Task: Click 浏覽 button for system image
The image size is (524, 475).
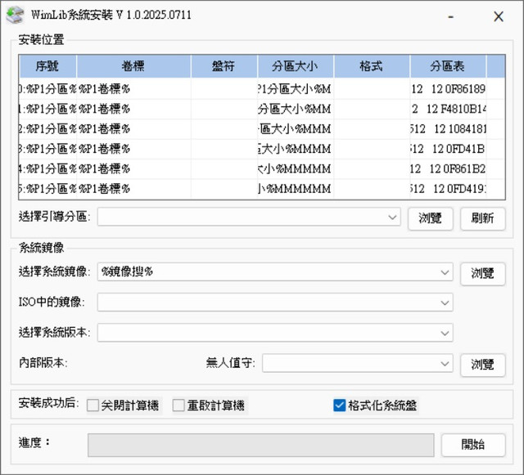Action: [x=483, y=274]
